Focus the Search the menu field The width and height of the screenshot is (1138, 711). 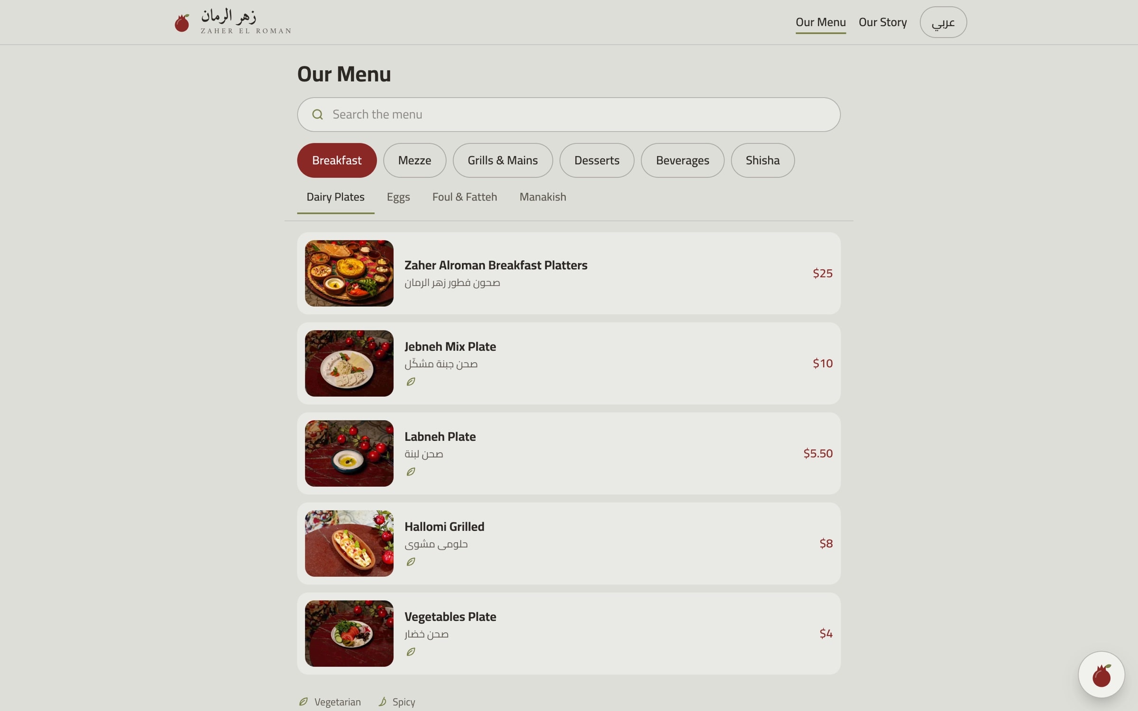(569, 115)
